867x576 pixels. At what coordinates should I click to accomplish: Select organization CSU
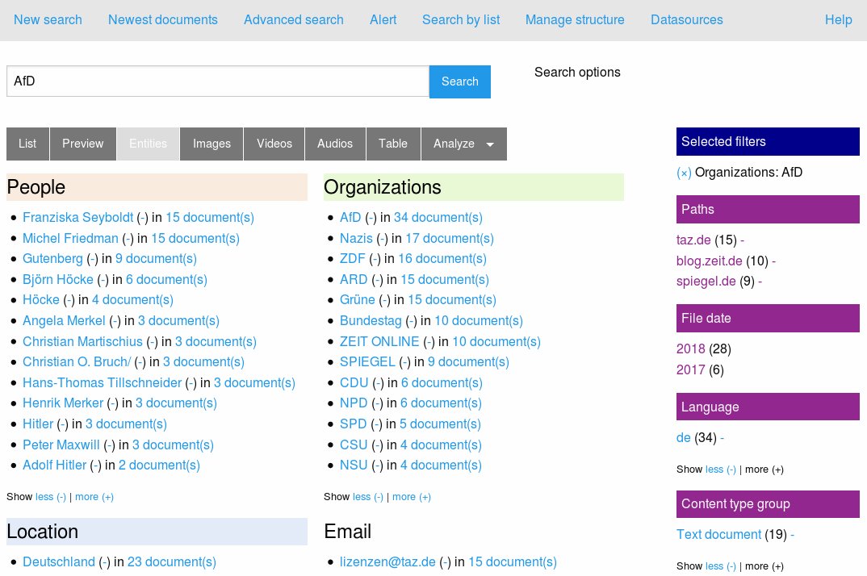click(354, 445)
